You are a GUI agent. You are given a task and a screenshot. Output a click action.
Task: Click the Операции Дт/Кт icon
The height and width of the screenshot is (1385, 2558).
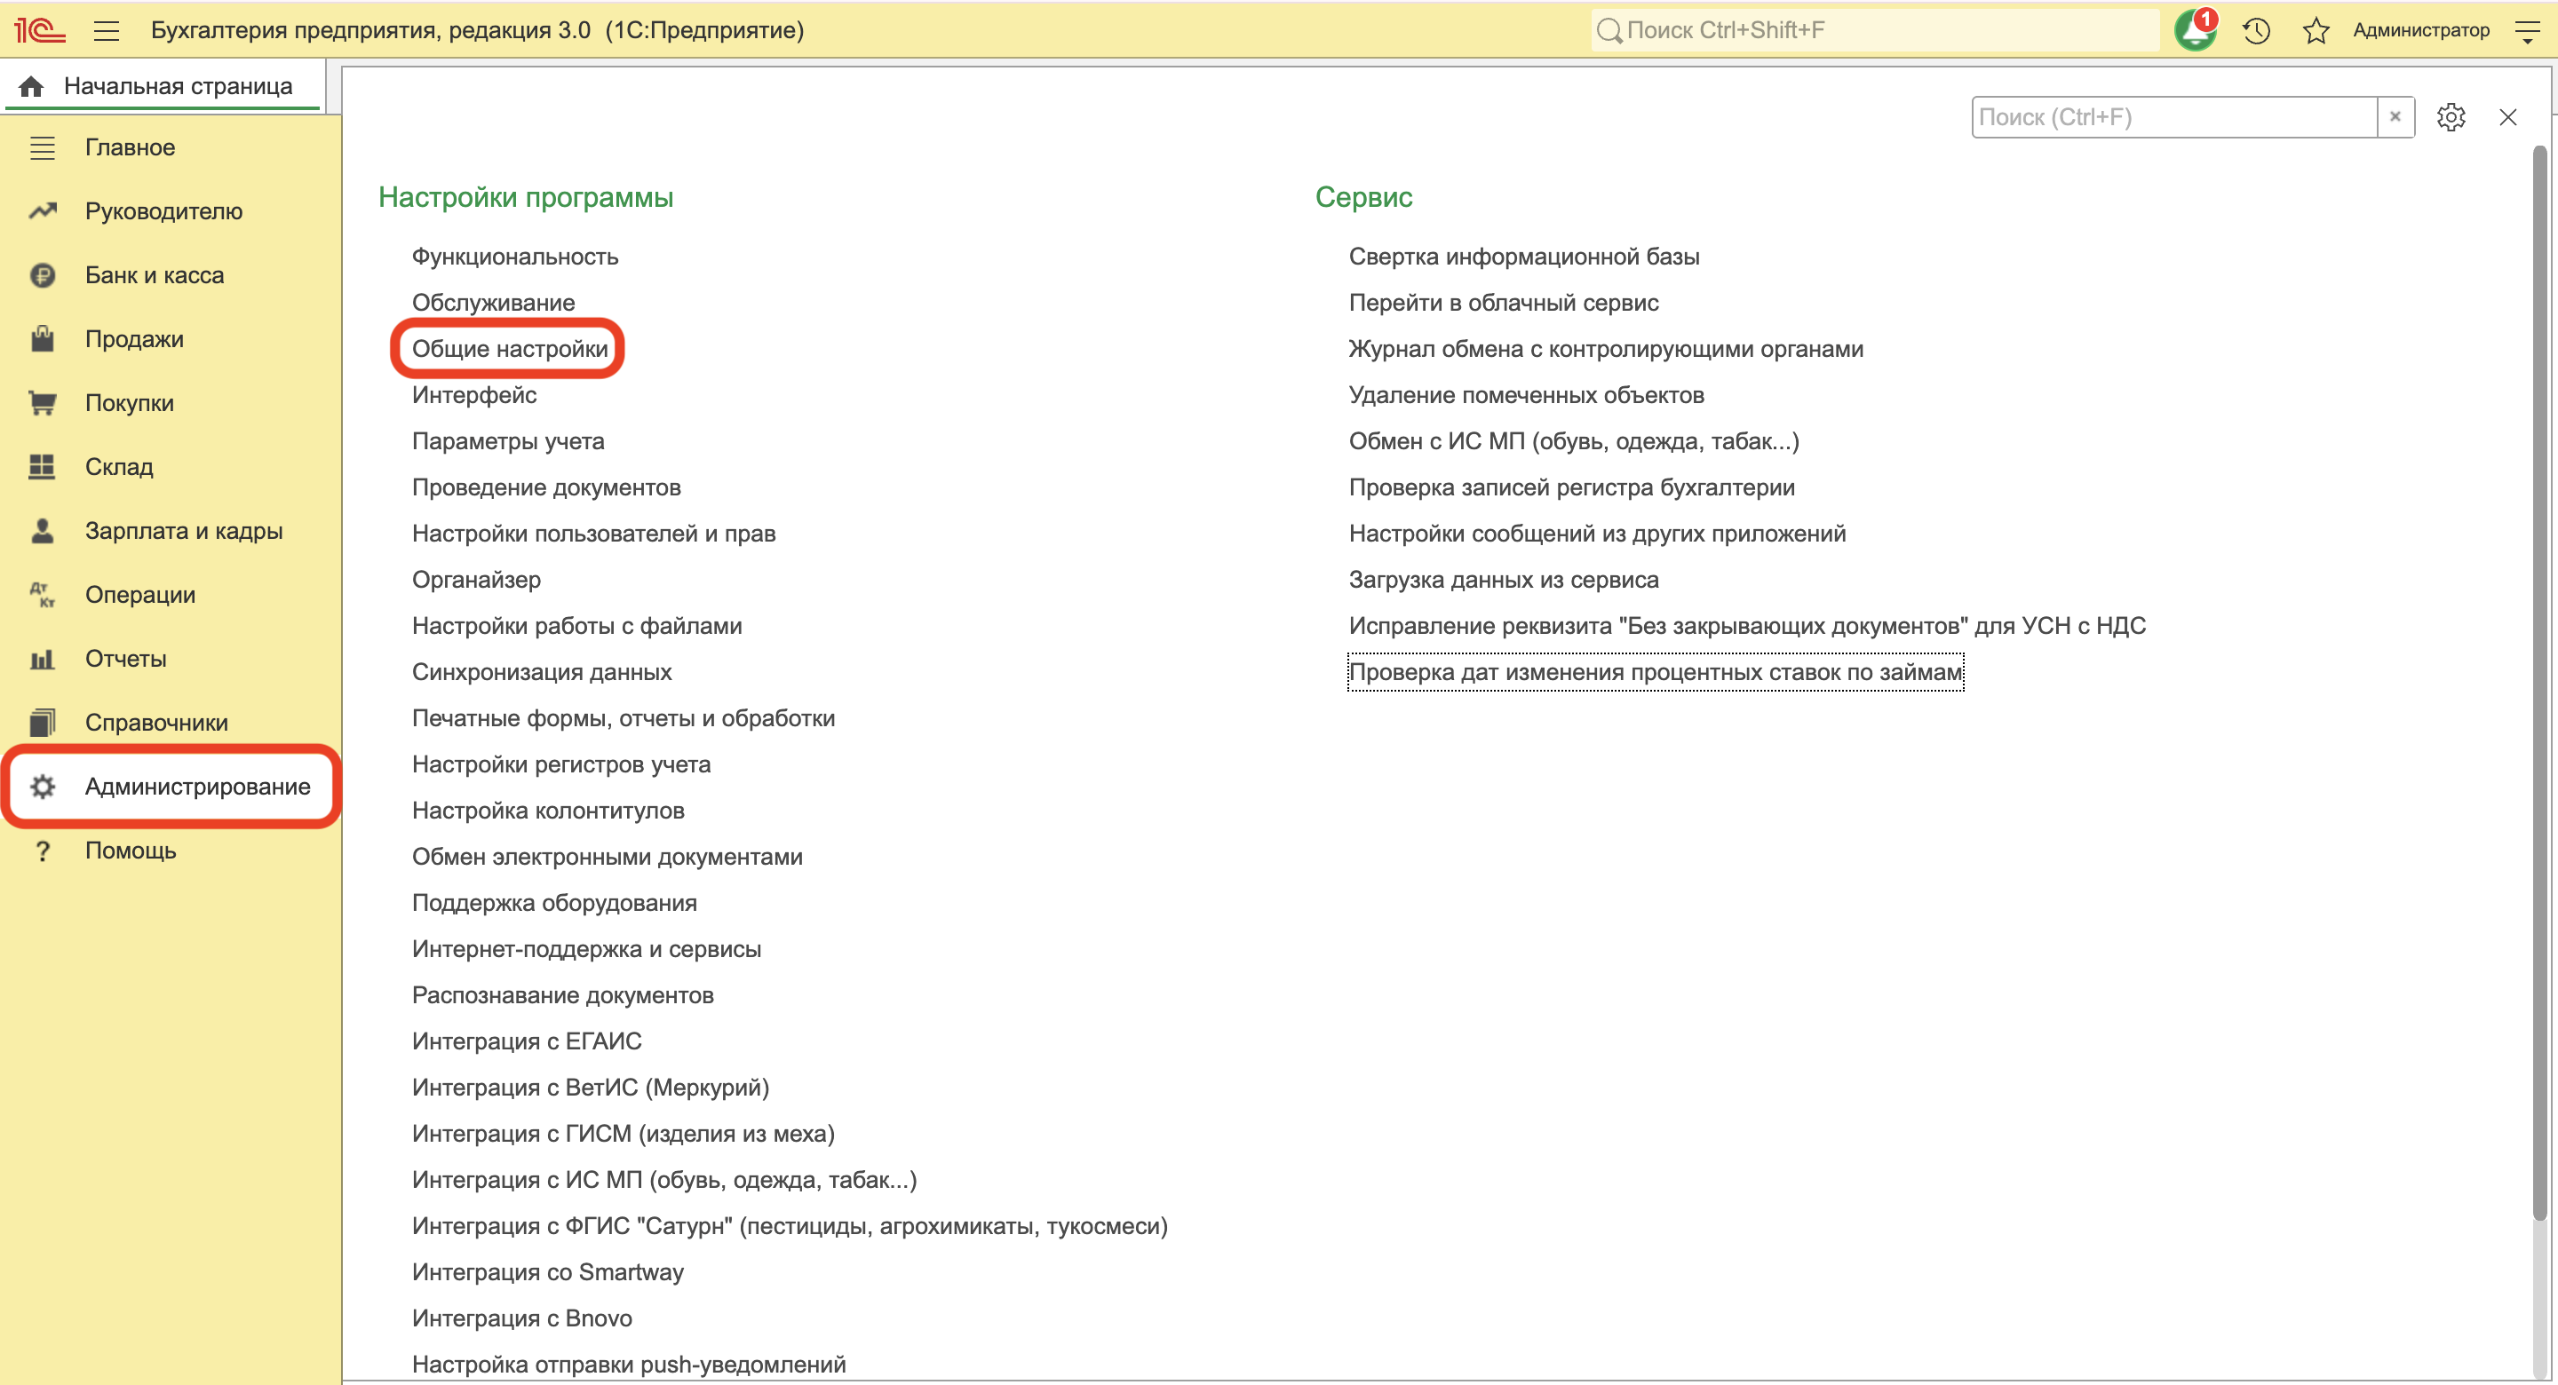pos(42,595)
